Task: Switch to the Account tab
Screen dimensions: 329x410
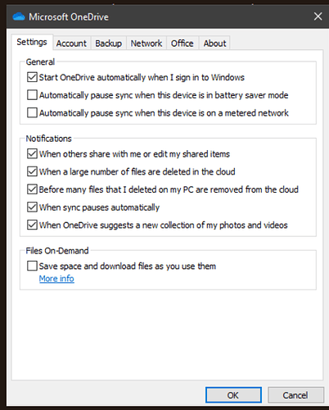Action: tap(71, 43)
